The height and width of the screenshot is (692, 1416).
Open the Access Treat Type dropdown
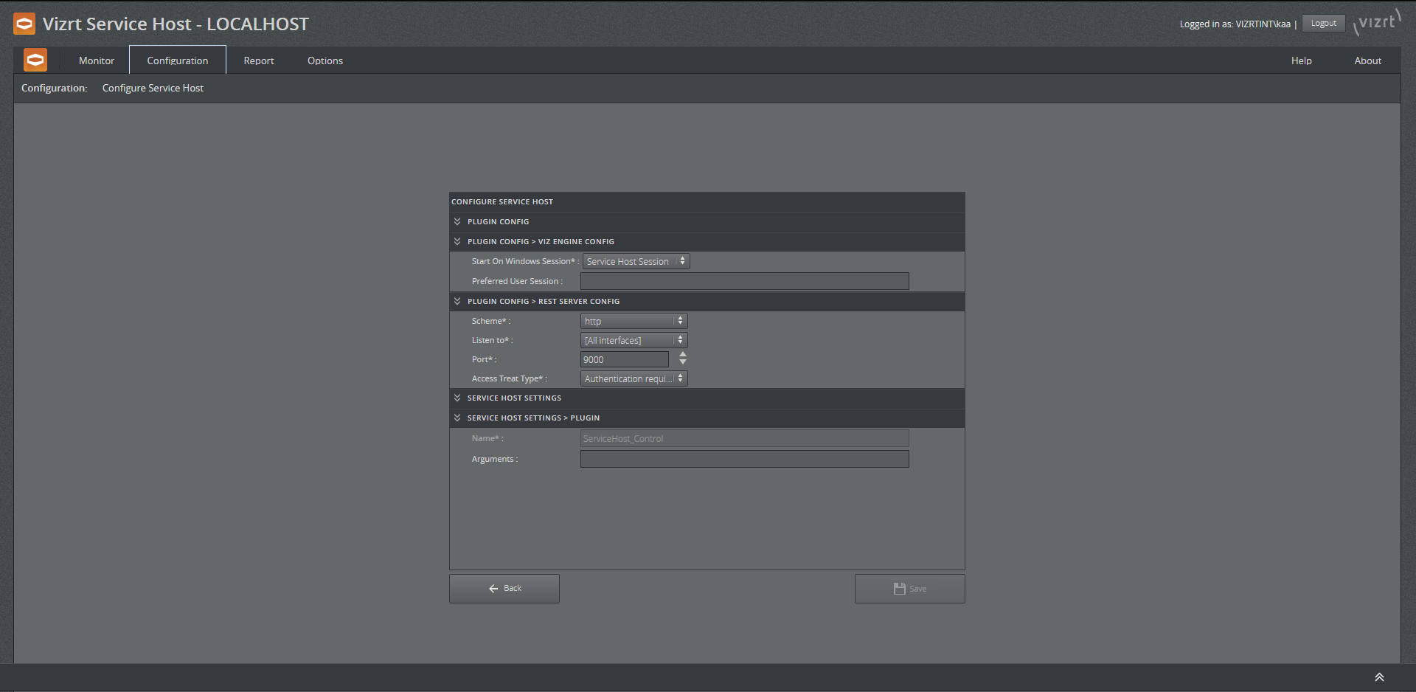tap(634, 378)
